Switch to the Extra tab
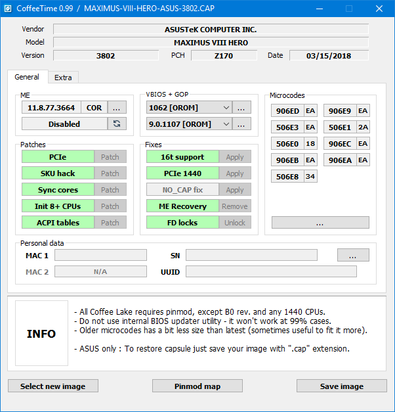This screenshot has width=395, height=412. click(63, 78)
